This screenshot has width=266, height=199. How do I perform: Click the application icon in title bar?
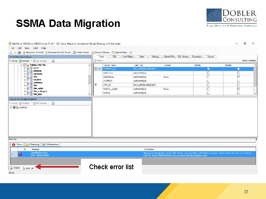coord(10,43)
